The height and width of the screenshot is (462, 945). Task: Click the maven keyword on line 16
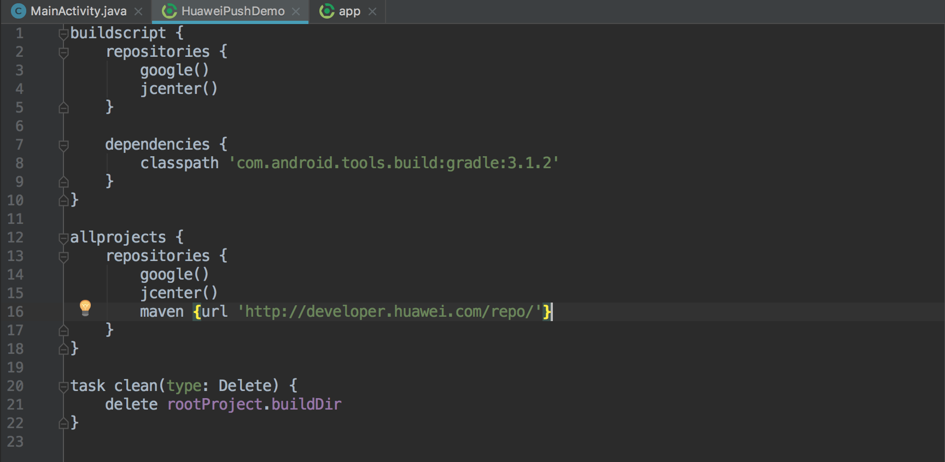coord(162,311)
